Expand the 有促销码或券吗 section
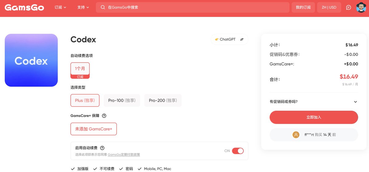369x172 pixels. (314, 102)
